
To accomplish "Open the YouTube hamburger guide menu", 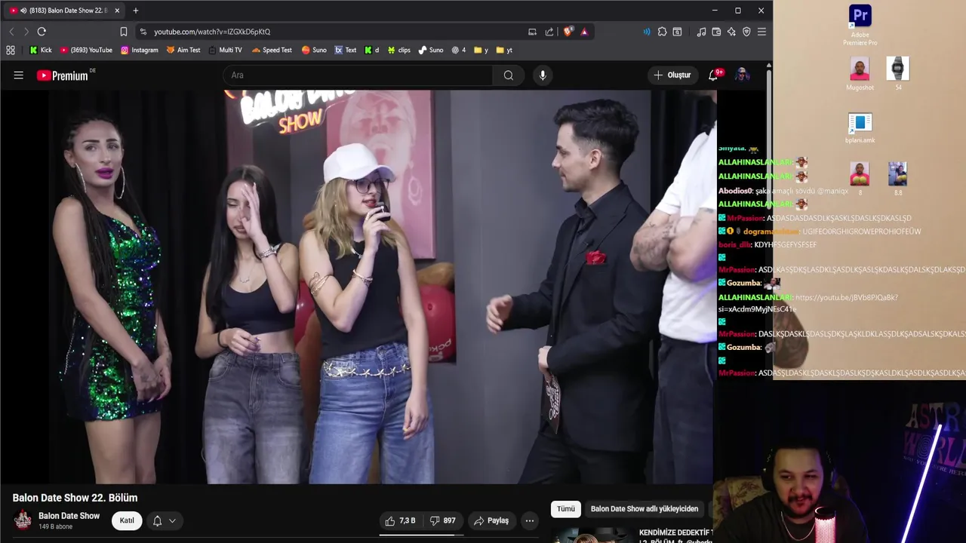I will tap(18, 75).
